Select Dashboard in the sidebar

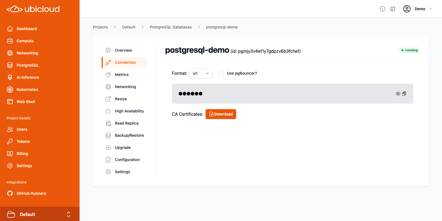coord(27,29)
